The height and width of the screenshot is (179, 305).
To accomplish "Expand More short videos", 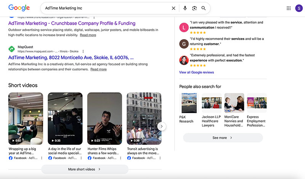I will pyautogui.click(x=85, y=169).
